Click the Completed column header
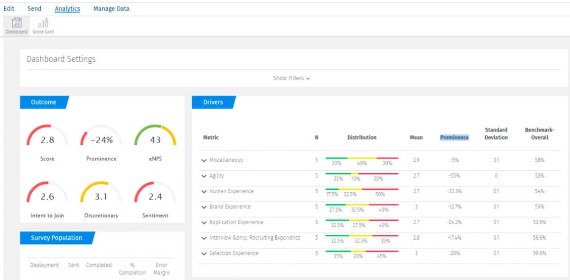 pyautogui.click(x=99, y=265)
